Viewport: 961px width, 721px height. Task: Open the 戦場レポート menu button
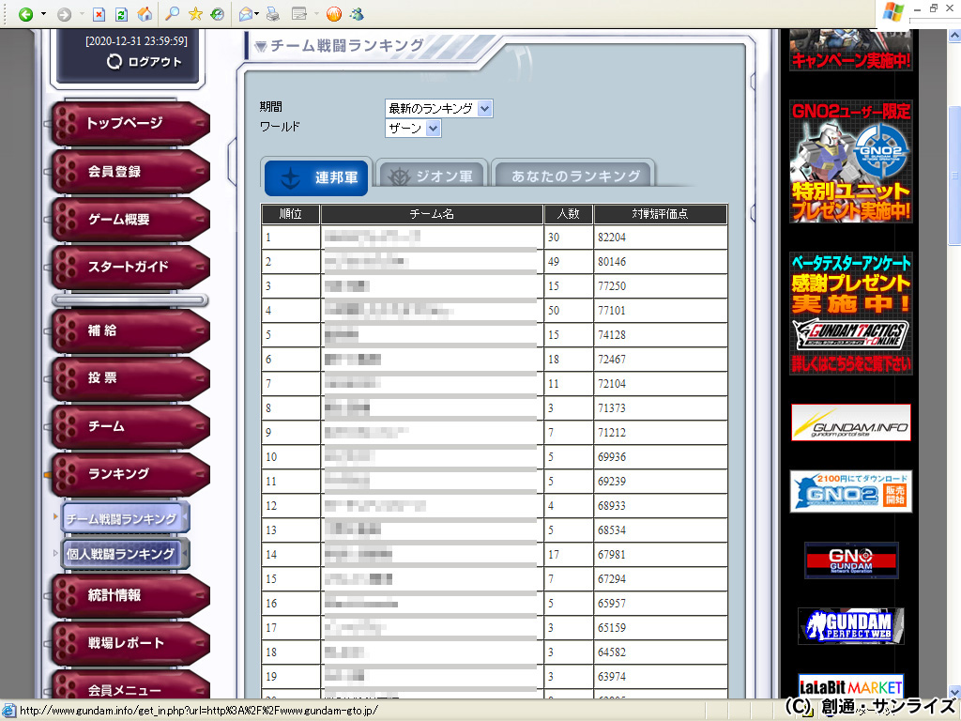[130, 643]
